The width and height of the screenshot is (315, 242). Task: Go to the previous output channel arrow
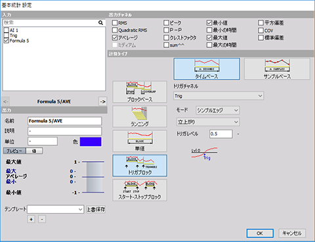[6, 101]
